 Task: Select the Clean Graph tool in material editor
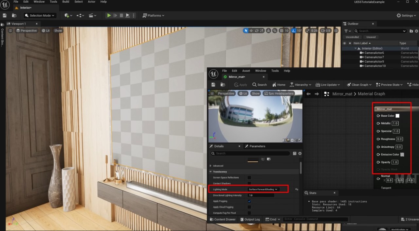(358, 85)
